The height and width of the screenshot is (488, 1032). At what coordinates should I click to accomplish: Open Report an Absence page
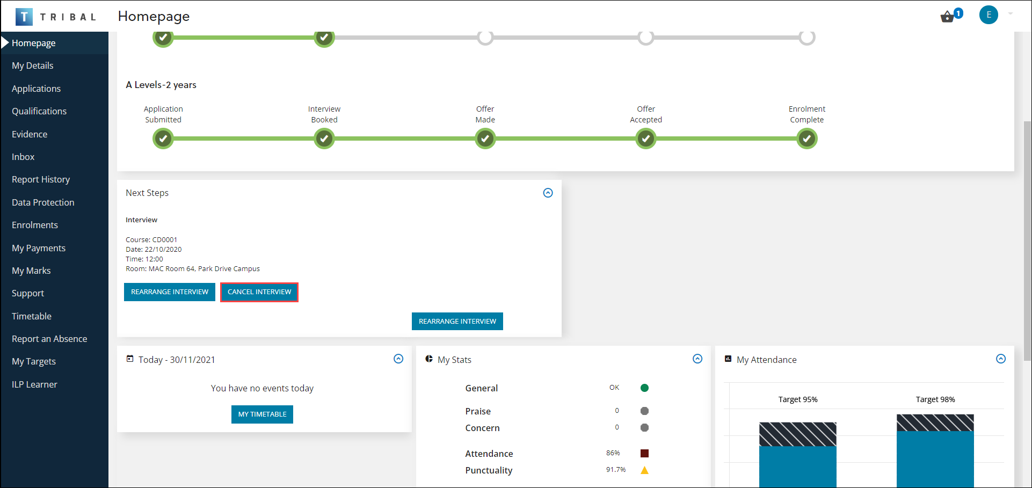[x=49, y=339]
